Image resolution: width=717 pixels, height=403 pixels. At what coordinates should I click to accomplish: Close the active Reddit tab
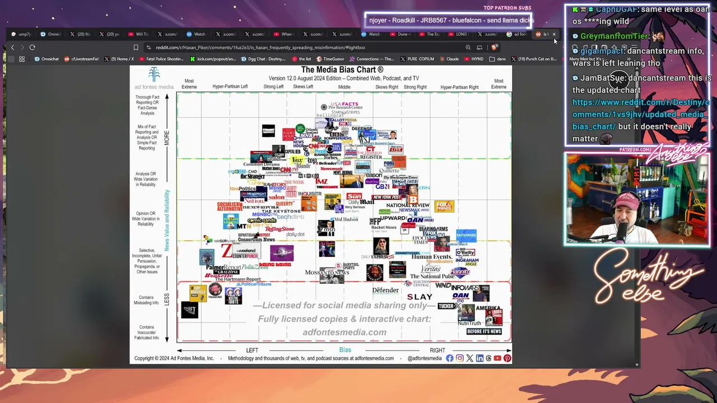tap(554, 34)
